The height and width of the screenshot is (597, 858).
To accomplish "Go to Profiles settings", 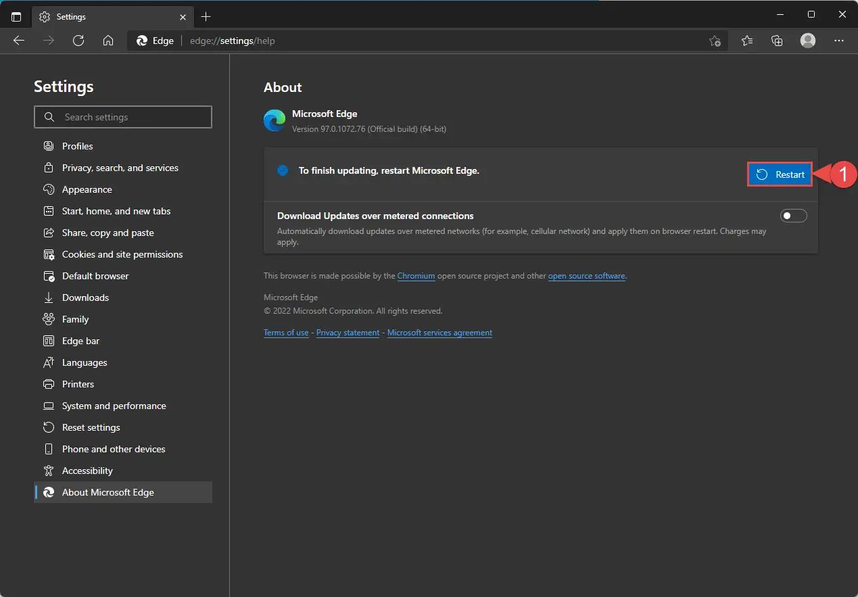I will 123,146.
